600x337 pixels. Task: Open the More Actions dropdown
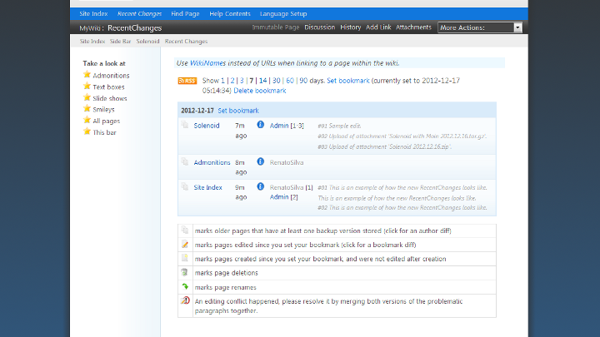pos(480,27)
